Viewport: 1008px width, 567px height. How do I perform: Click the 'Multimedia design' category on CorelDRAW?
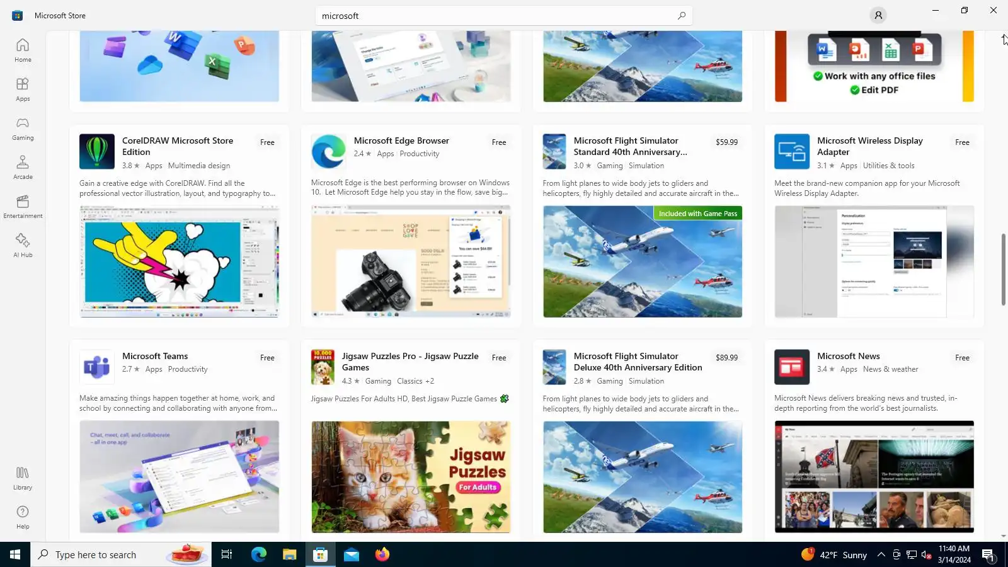(199, 166)
